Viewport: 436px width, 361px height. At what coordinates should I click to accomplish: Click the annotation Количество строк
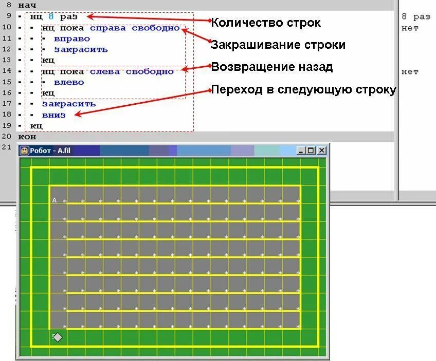point(265,23)
